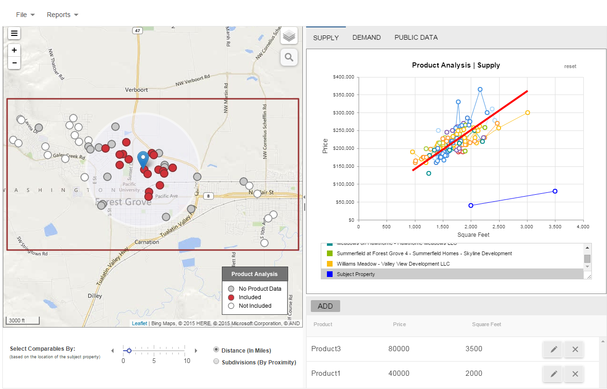Open the File dropdown menu
This screenshot has height=389, width=607.
25,15
